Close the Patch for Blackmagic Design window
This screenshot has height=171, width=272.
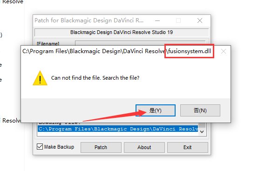[x=200, y=21]
